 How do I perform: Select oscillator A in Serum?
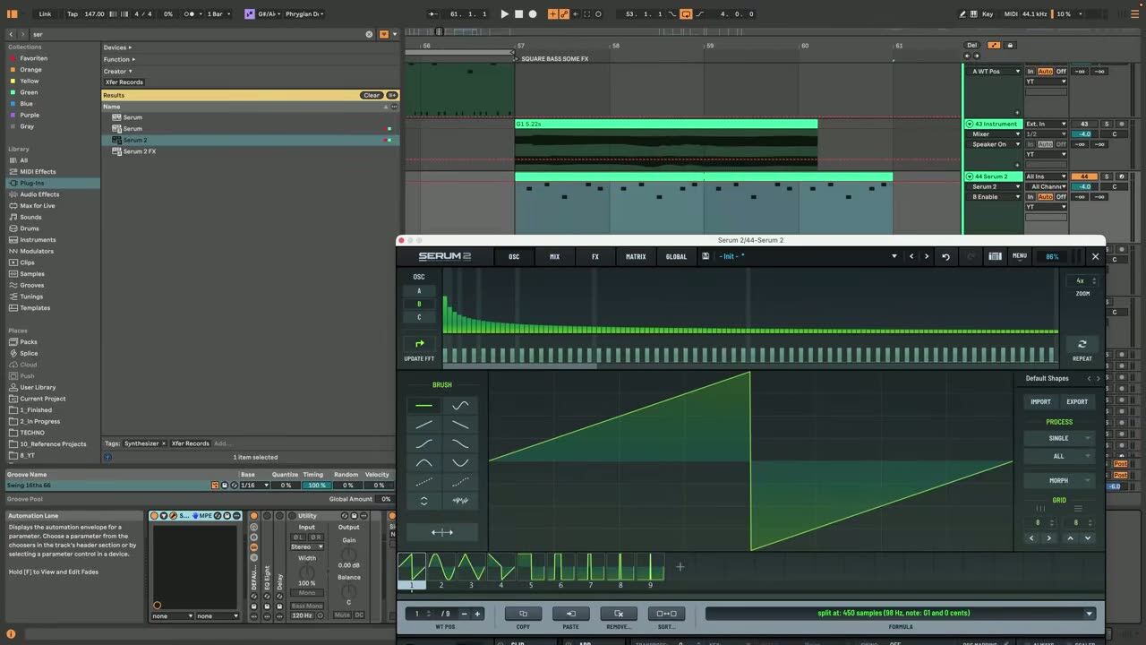419,291
